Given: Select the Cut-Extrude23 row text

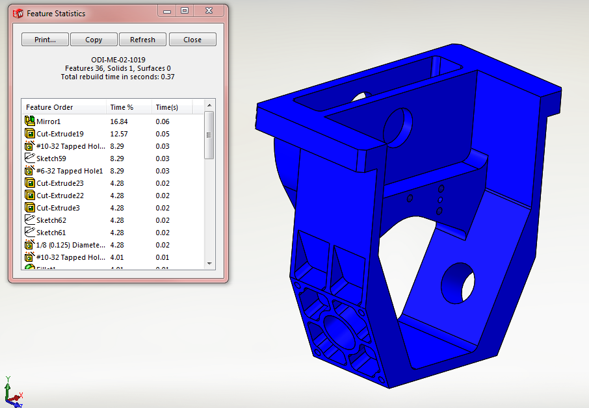Looking at the screenshot, I should (60, 184).
